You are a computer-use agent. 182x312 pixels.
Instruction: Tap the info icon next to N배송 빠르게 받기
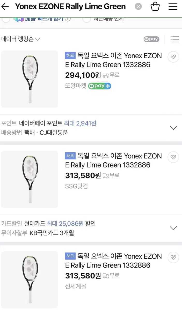point(68,19)
